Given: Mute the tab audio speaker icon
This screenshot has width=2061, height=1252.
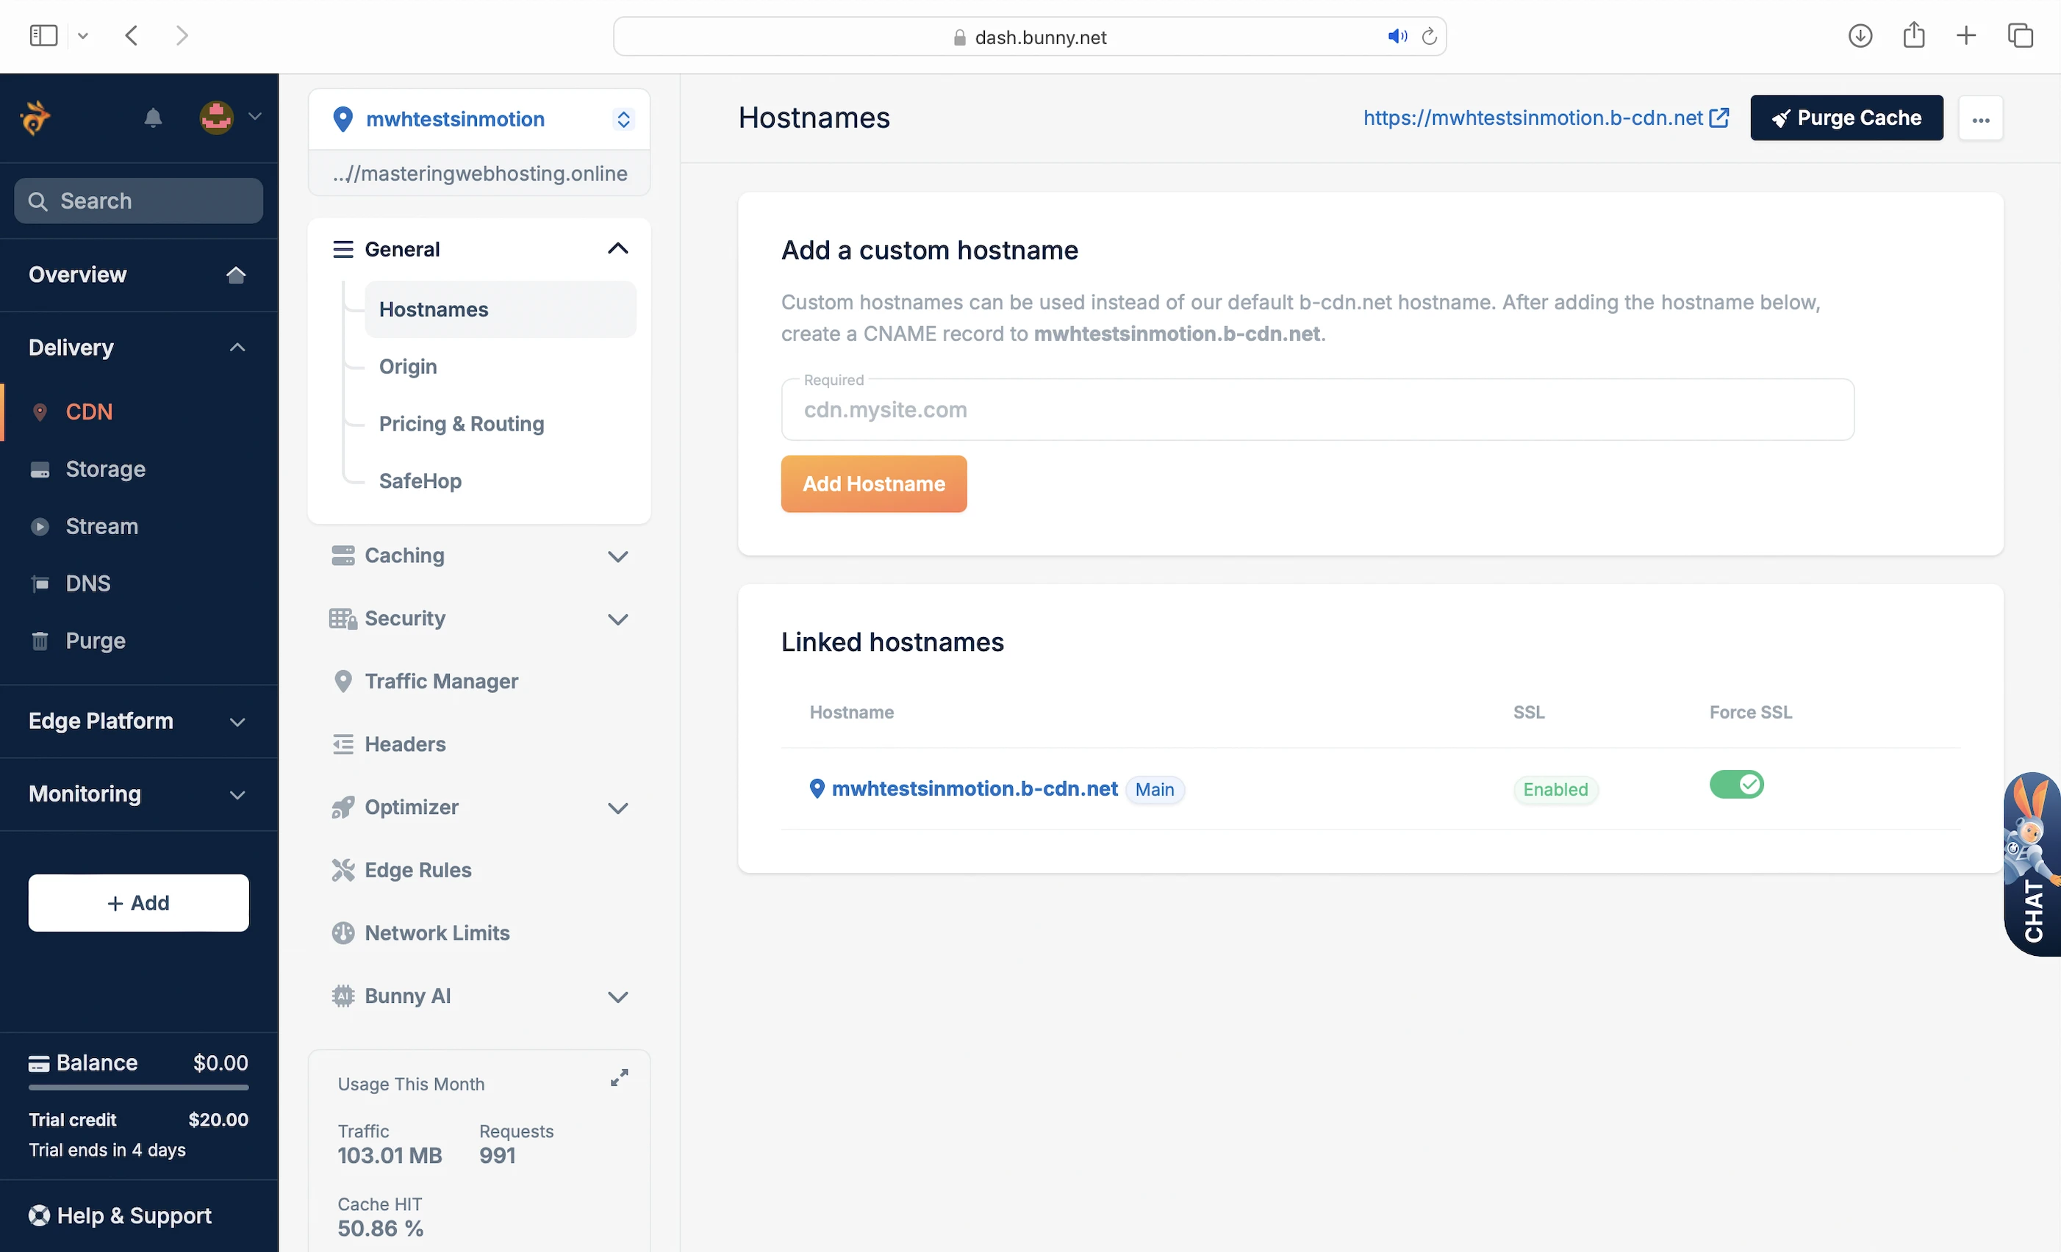Looking at the screenshot, I should point(1397,37).
